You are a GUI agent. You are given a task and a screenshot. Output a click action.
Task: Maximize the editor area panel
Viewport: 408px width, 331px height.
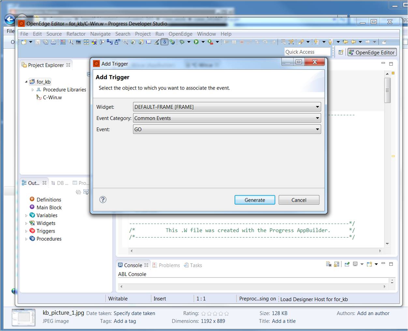pos(391,64)
